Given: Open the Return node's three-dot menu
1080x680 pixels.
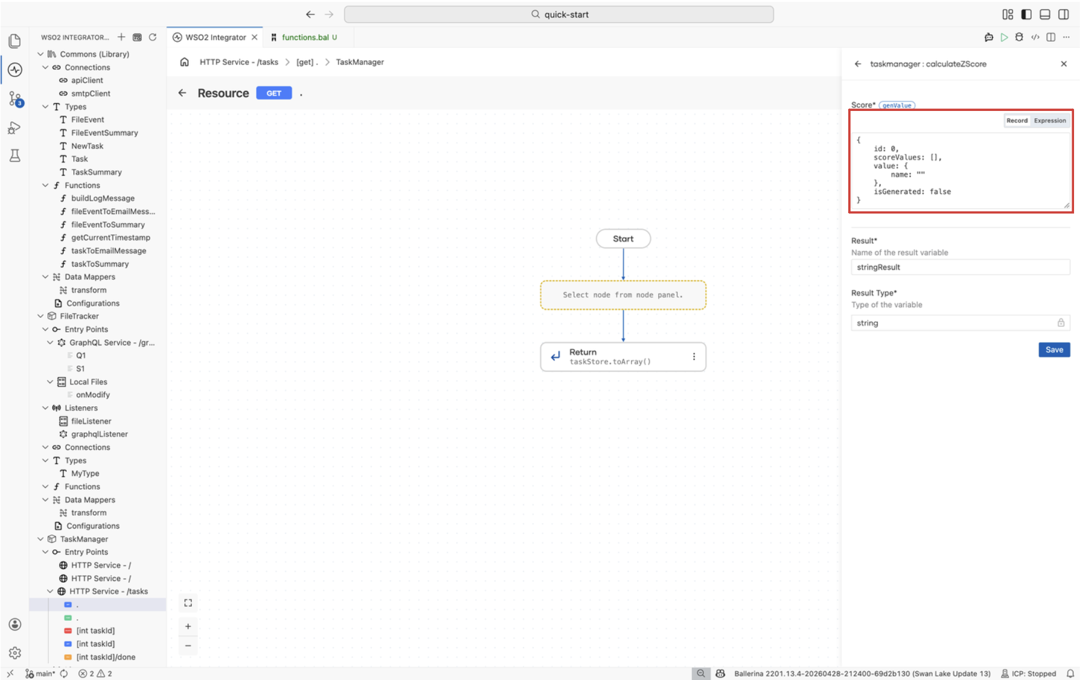Looking at the screenshot, I should [694, 357].
